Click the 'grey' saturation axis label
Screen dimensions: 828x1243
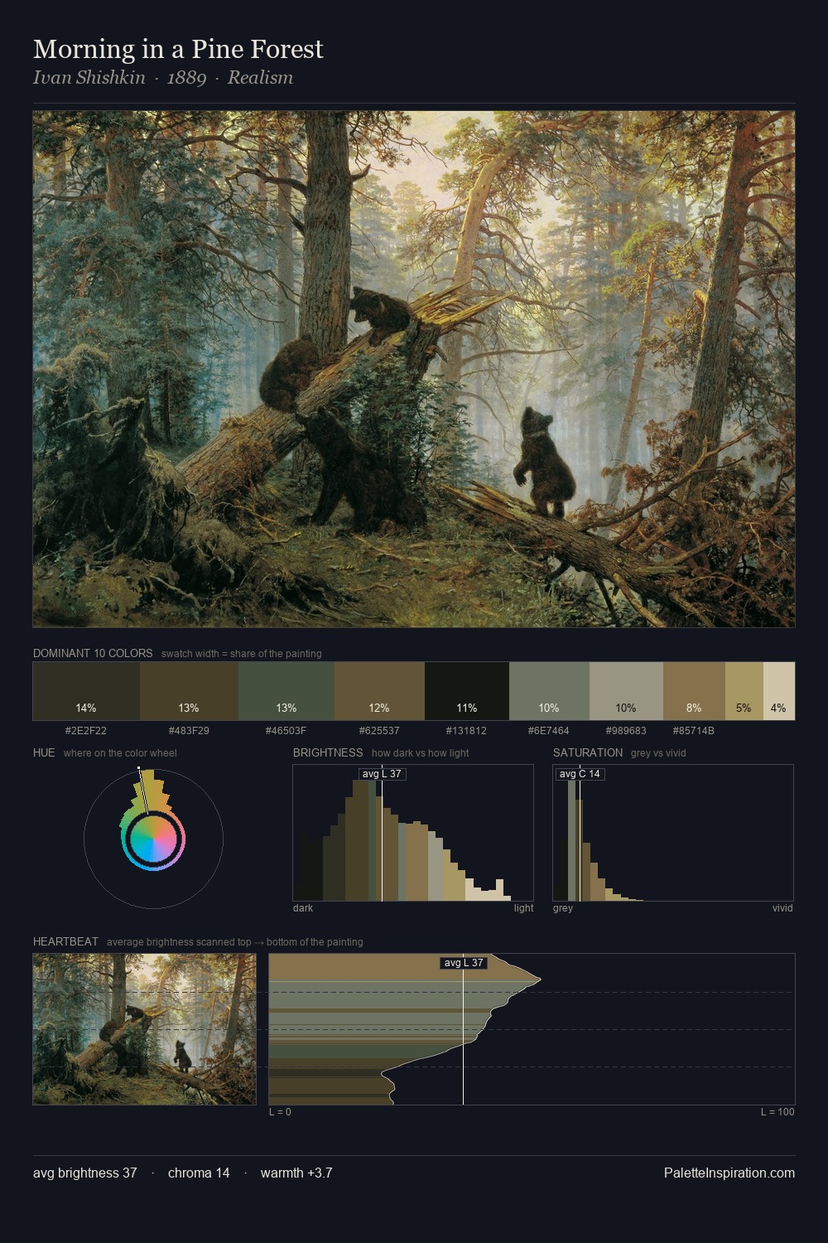(563, 908)
